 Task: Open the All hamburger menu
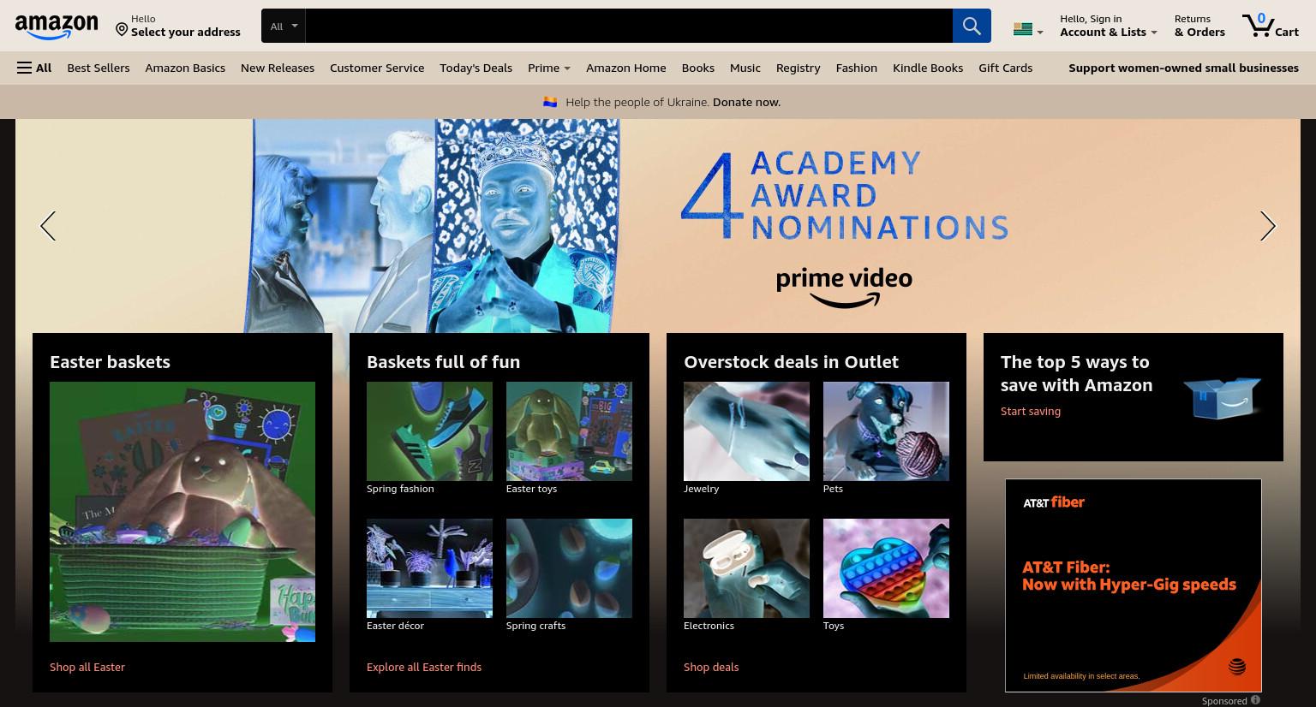click(34, 68)
